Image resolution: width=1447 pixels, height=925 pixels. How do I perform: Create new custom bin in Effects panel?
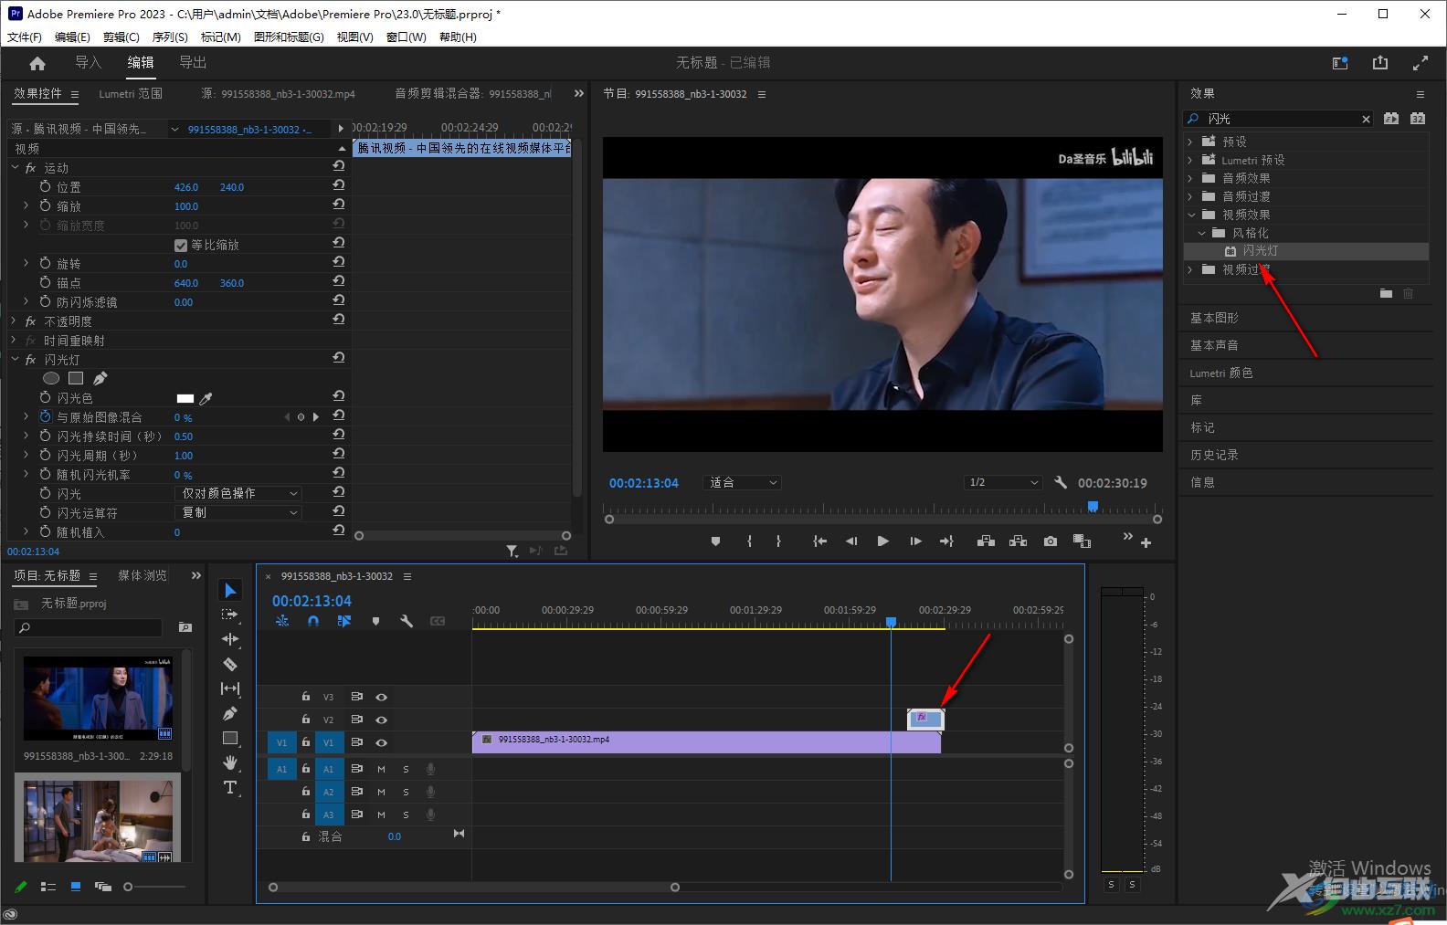[x=1386, y=293]
